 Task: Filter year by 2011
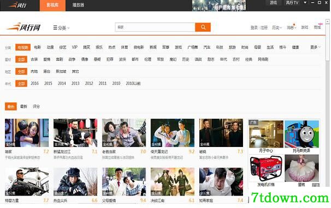coord(103,83)
